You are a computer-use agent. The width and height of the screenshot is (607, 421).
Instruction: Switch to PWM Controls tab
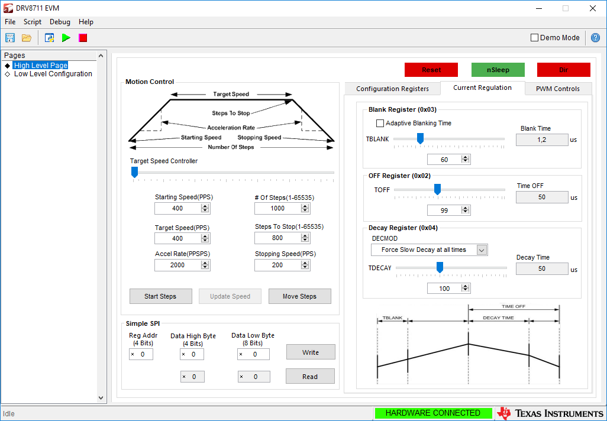(558, 89)
